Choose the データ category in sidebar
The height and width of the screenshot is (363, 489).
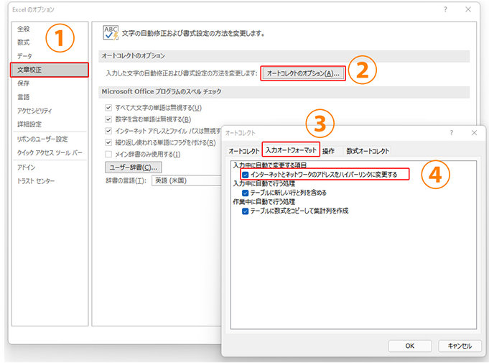coord(24,56)
